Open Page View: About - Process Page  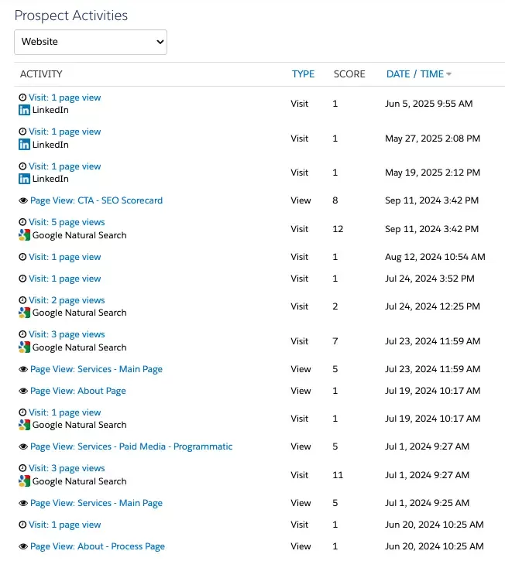(98, 546)
